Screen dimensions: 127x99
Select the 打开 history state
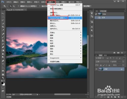click(109, 18)
